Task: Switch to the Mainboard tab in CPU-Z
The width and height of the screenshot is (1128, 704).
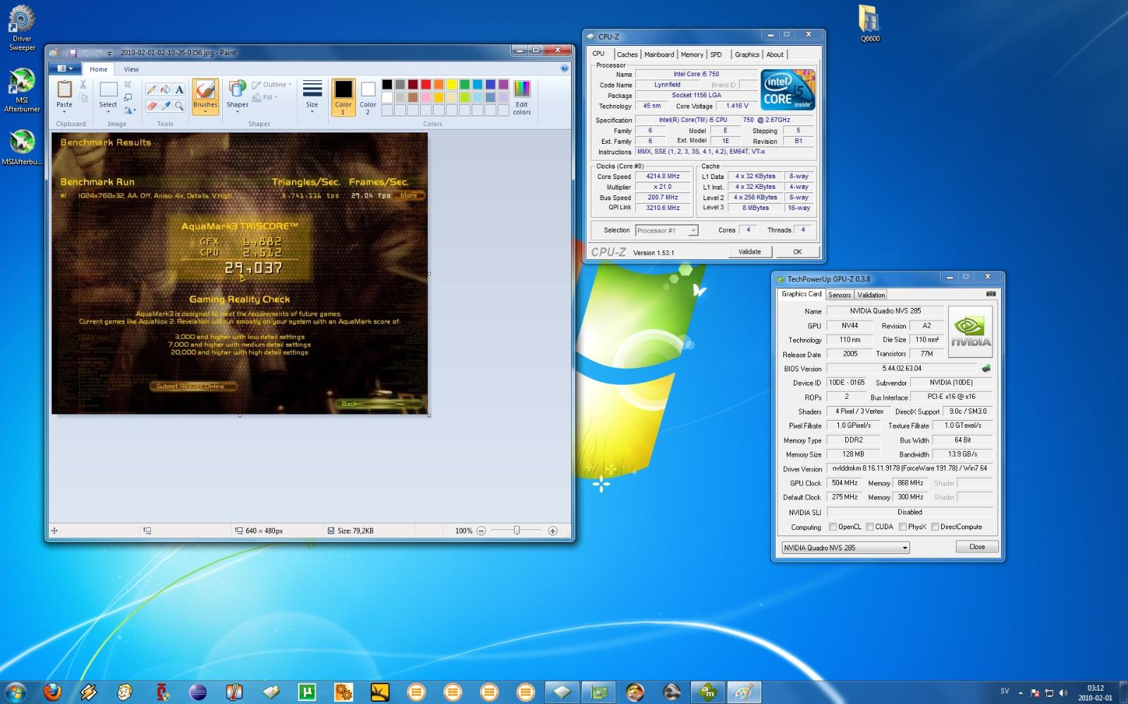Action: [658, 54]
